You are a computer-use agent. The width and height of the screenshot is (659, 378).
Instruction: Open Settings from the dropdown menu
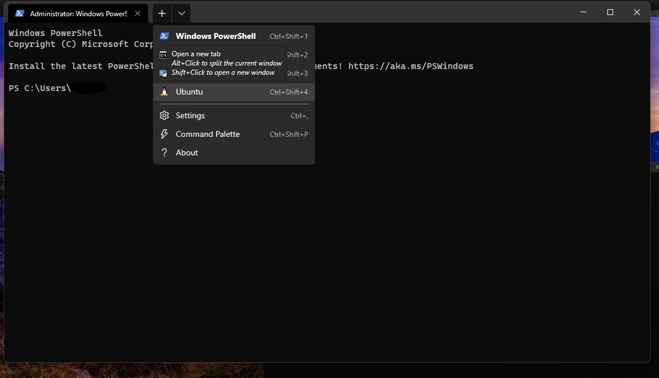pyautogui.click(x=234, y=115)
